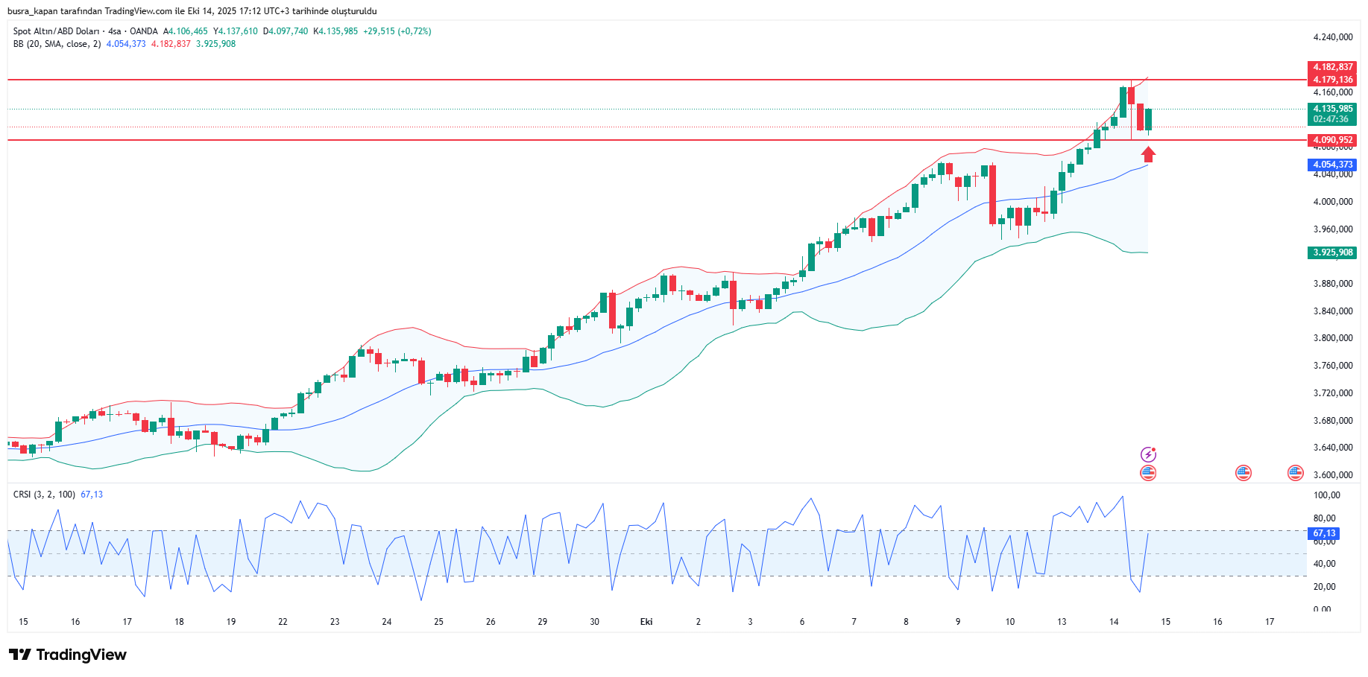Click the middle US flag economic event icon
Image resolution: width=1368 pixels, height=677 pixels.
point(1243,473)
